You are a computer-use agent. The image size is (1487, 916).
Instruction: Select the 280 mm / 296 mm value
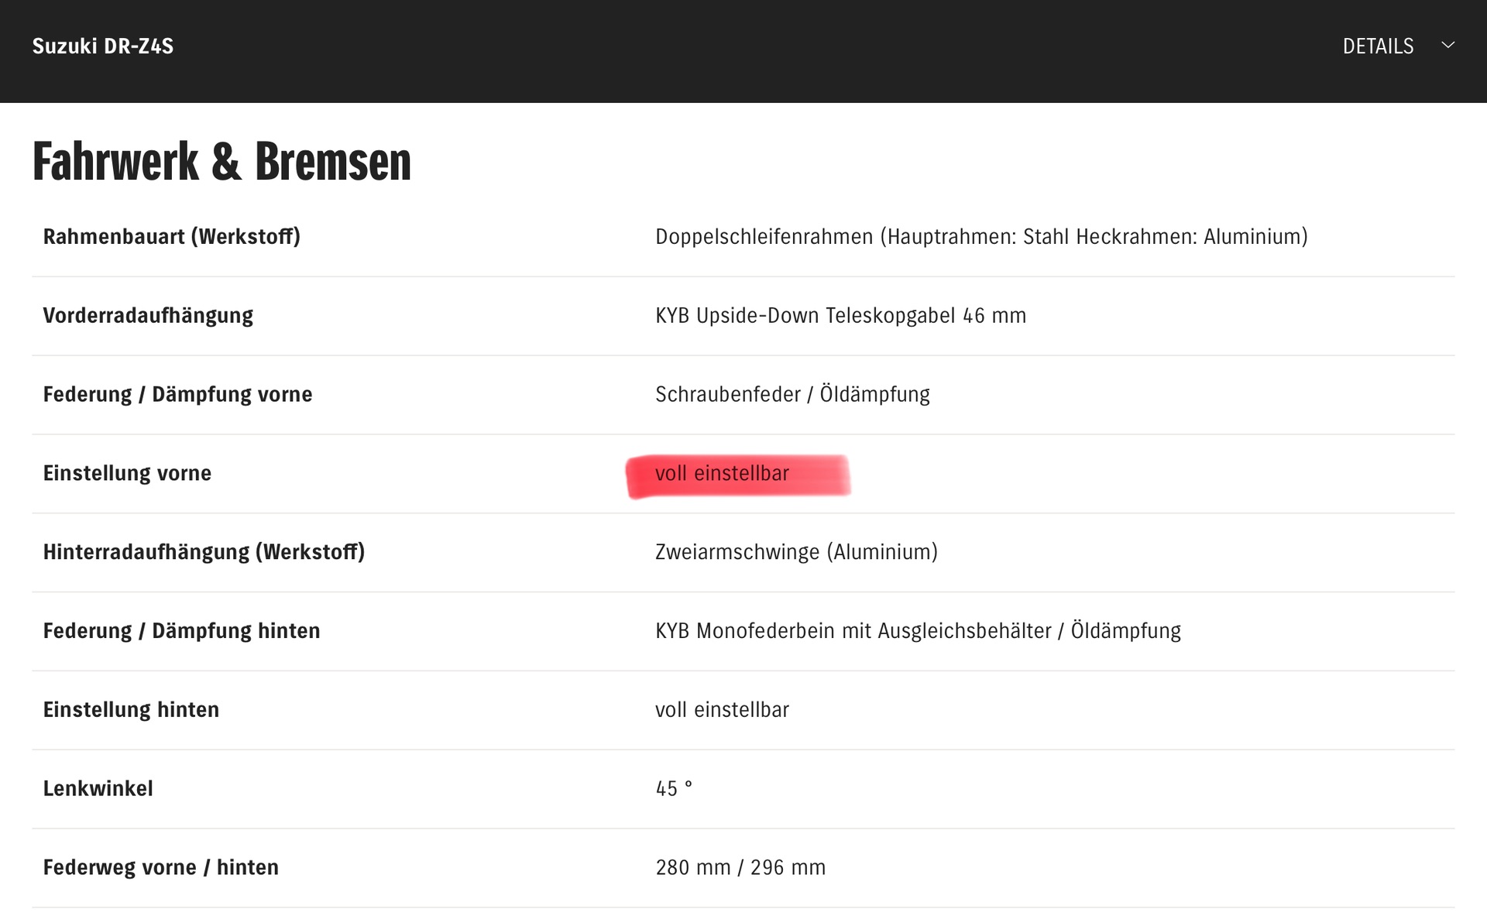[x=740, y=868]
